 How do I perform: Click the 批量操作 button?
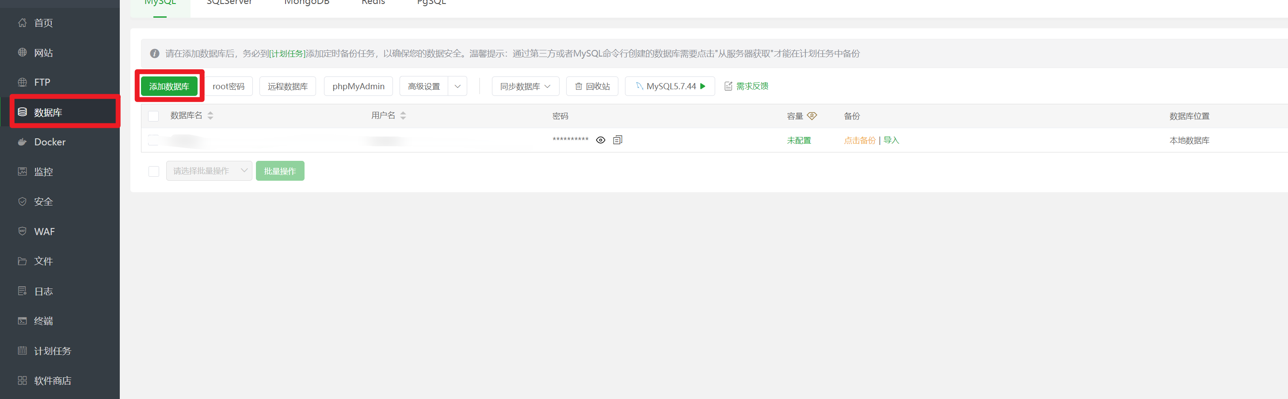coord(280,171)
